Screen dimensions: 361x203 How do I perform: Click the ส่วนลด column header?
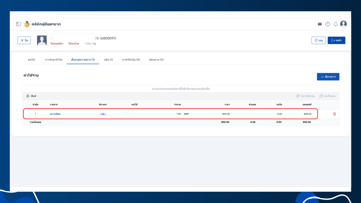(x=252, y=104)
